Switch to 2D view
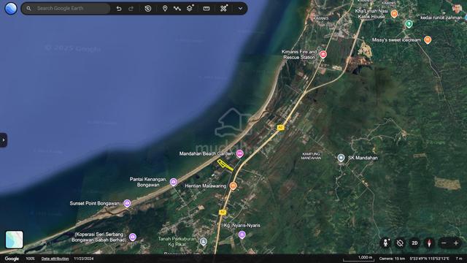The width and height of the screenshot is (467, 263). coord(414,243)
